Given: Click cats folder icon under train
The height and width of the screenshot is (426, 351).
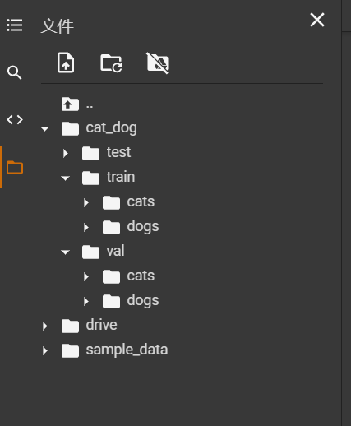Looking at the screenshot, I should tap(111, 202).
